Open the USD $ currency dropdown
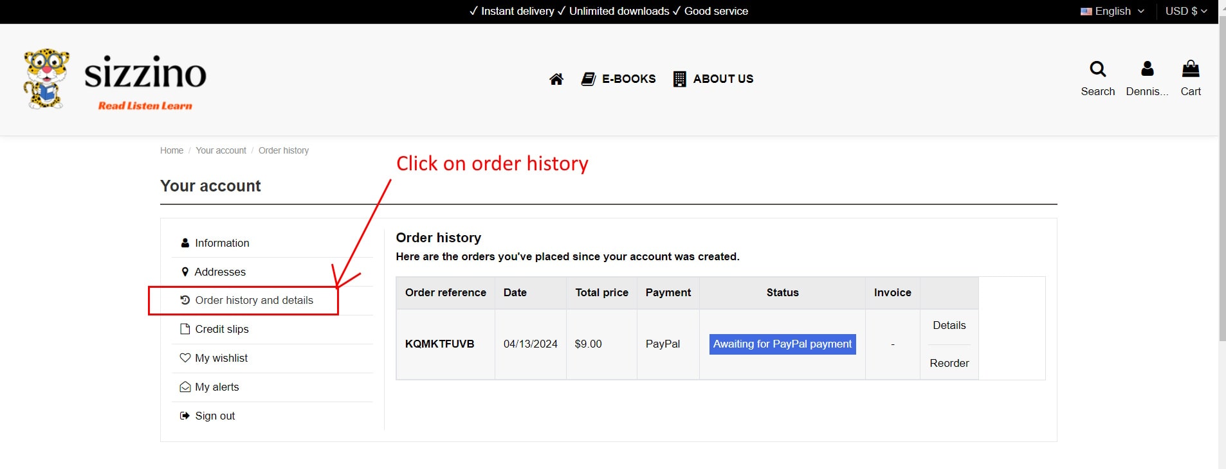 [x=1185, y=11]
